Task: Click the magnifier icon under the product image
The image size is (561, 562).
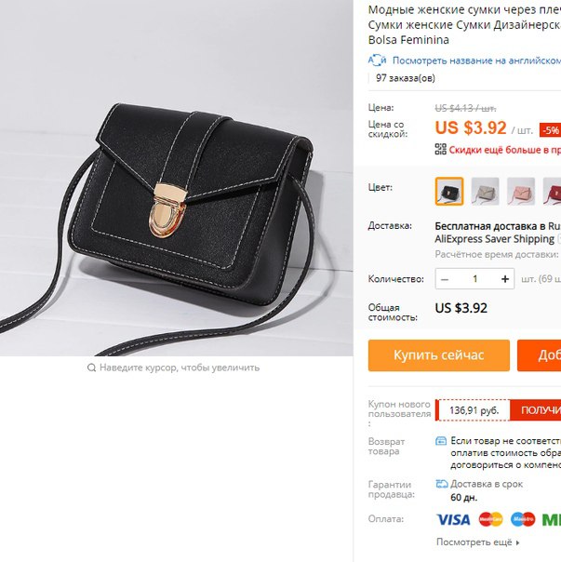Action: click(91, 368)
